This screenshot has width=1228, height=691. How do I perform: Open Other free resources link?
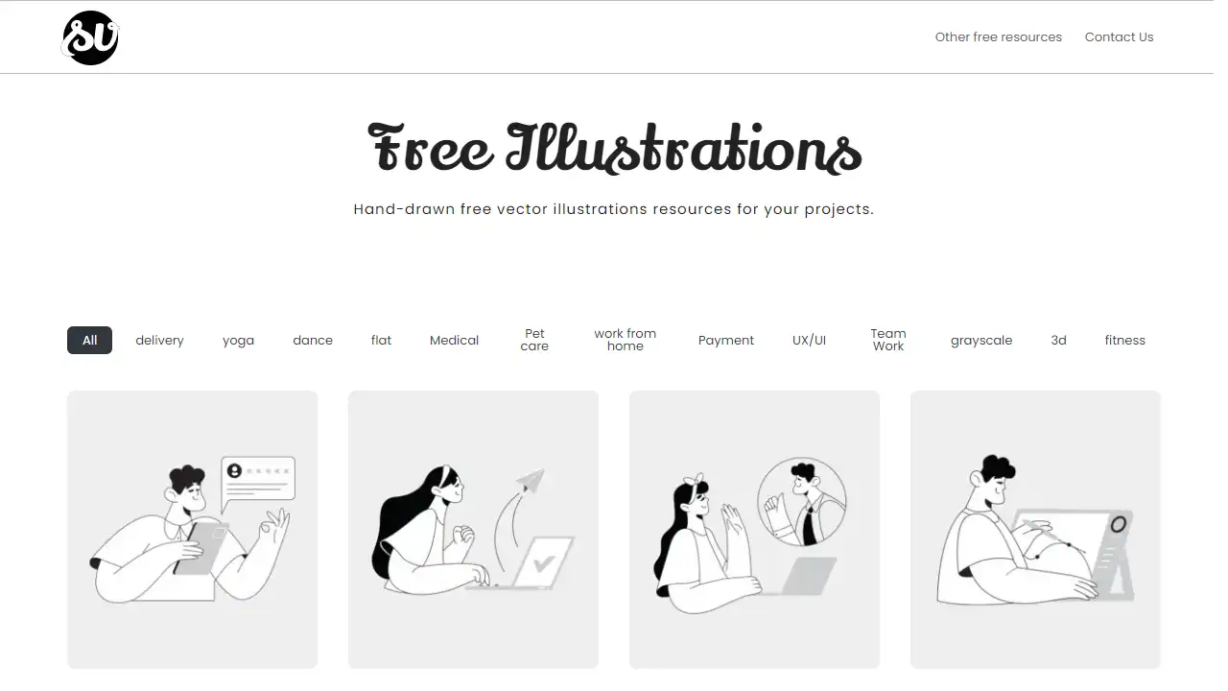[999, 37]
